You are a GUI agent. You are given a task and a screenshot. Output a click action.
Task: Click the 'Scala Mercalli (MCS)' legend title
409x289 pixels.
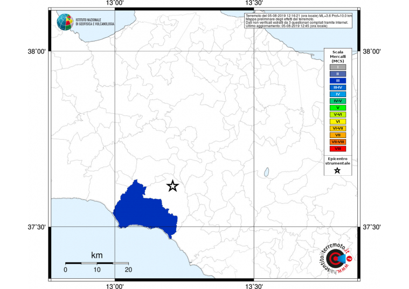point(337,57)
